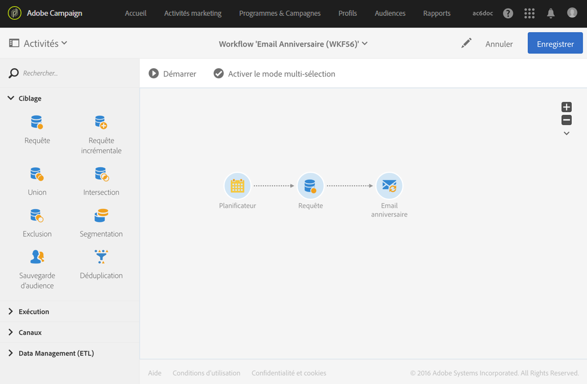
Task: Enable multi-selection mode checkmark
Action: click(219, 74)
